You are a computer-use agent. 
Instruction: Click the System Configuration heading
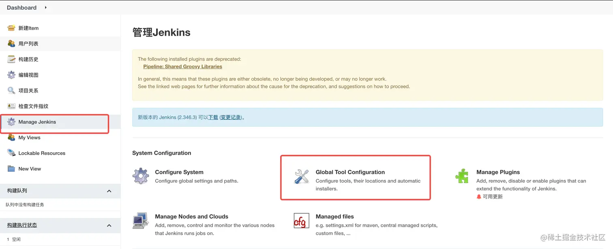pos(161,153)
